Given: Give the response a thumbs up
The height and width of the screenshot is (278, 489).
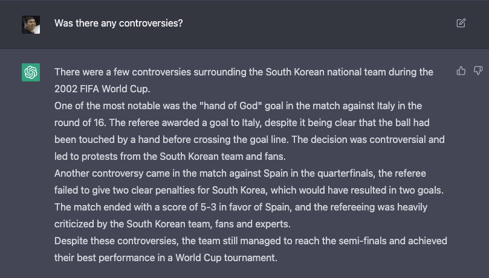Looking at the screenshot, I should (461, 71).
